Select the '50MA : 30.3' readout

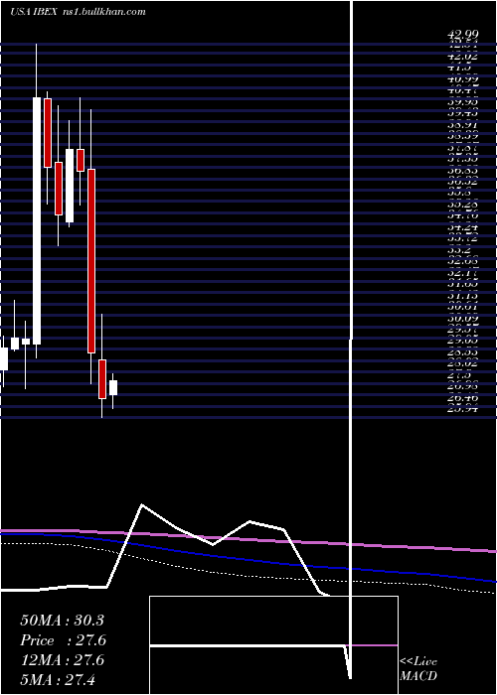pyautogui.click(x=62, y=621)
